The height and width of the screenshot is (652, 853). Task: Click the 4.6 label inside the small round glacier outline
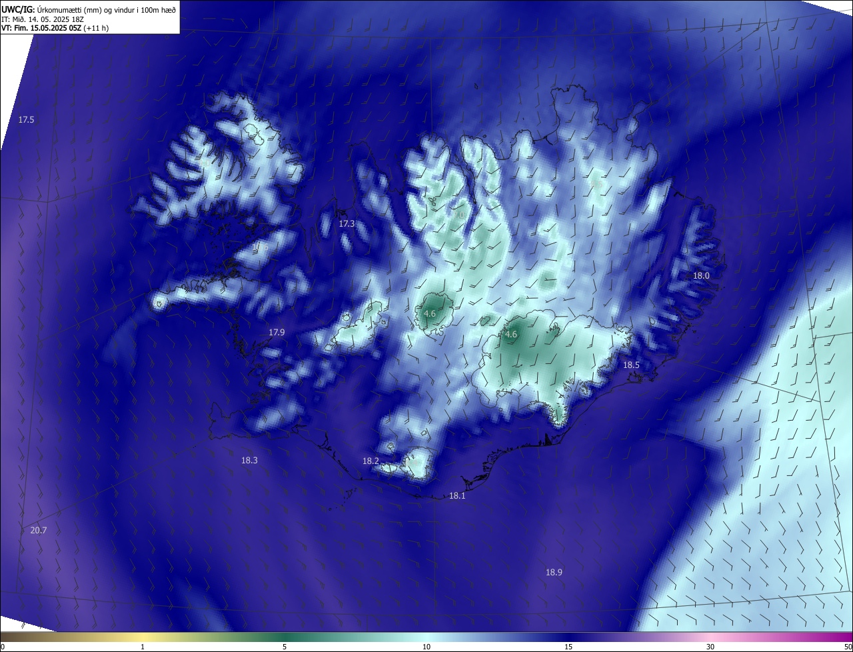pos(430,313)
